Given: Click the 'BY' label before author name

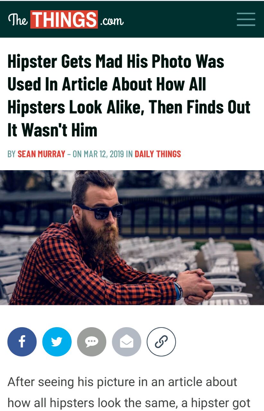Looking at the screenshot, I should pos(12,154).
